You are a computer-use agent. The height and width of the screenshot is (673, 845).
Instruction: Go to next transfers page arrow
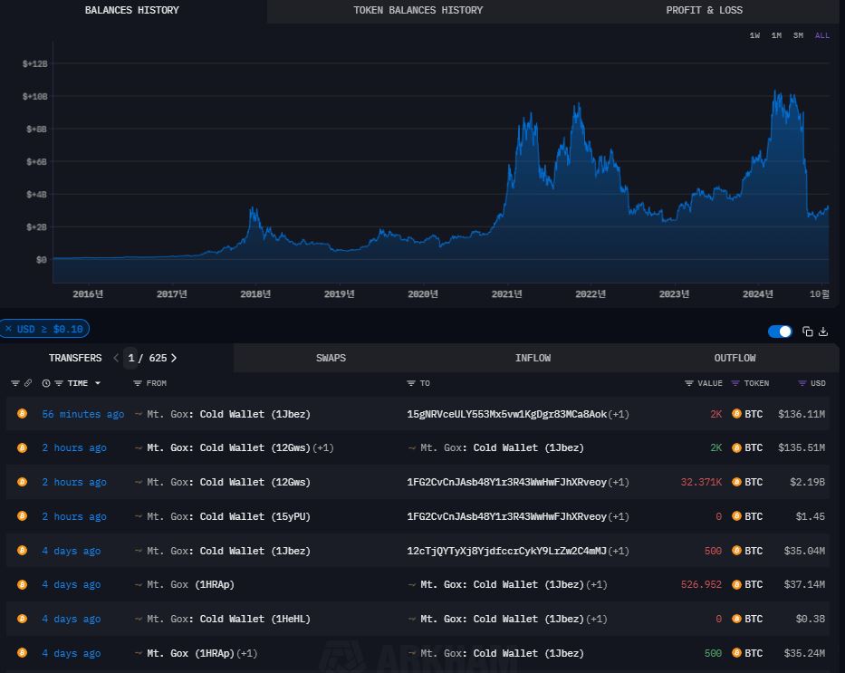pos(174,358)
